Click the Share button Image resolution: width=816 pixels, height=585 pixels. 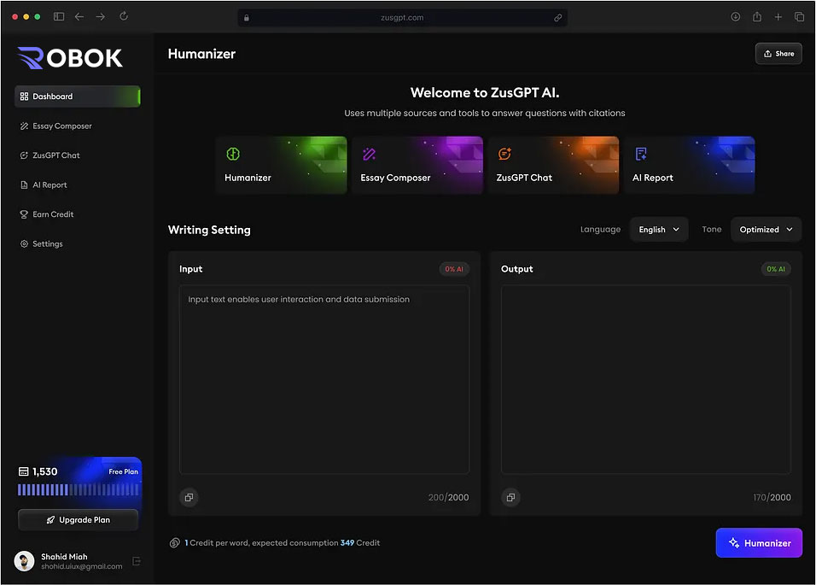(x=778, y=54)
